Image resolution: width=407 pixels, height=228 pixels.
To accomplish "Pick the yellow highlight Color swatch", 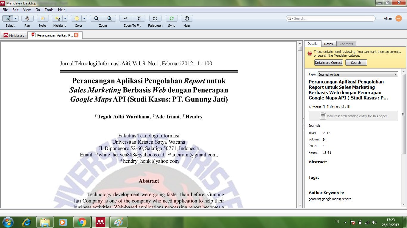I will 76,18.
